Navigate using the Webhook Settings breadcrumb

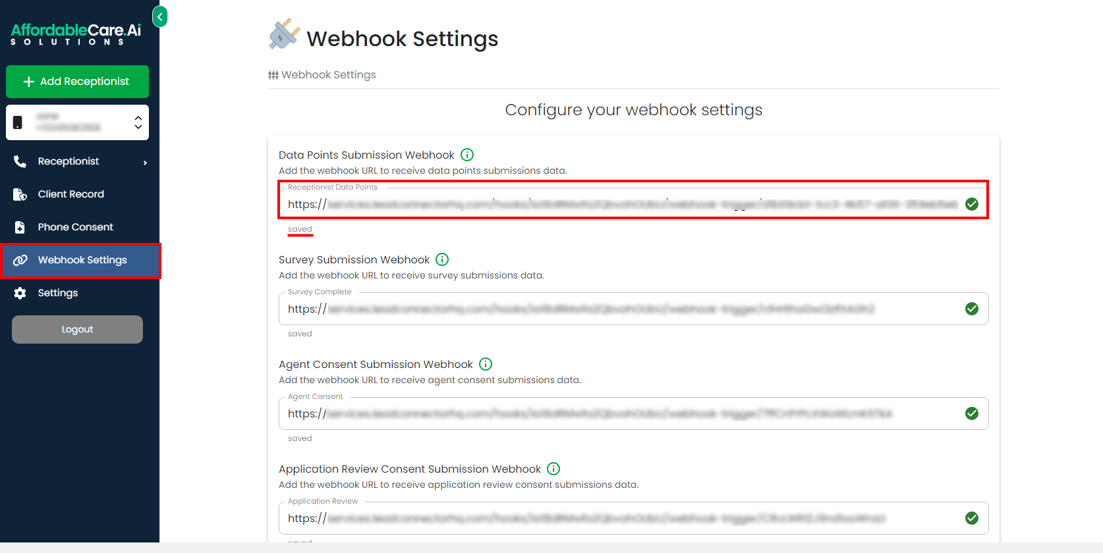pos(328,74)
